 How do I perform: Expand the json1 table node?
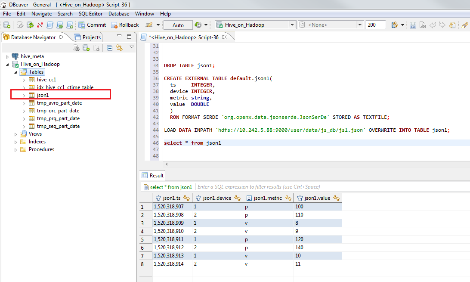[x=25, y=95]
